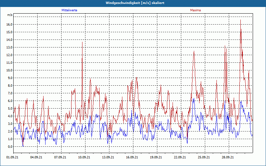Select the 9,0 y-axis value
266x166 pixels.
coord(10,78)
